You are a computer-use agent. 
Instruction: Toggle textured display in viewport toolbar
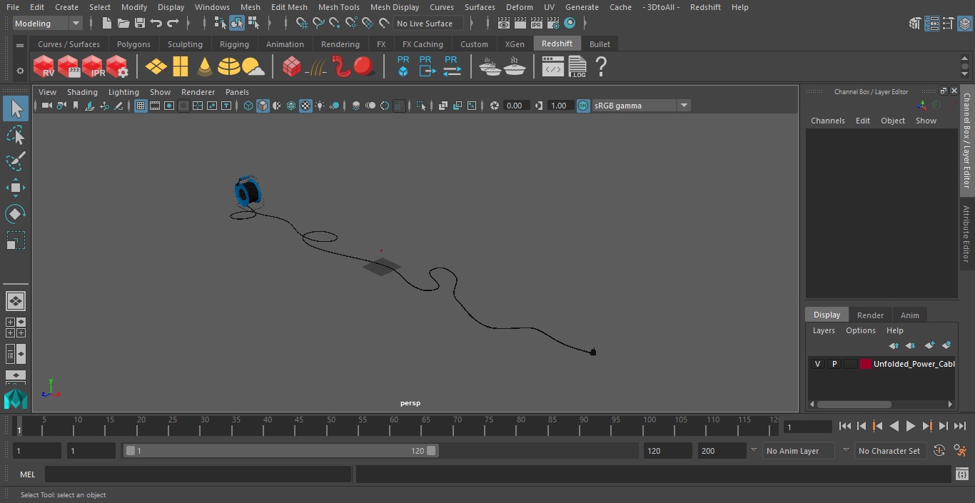(305, 106)
